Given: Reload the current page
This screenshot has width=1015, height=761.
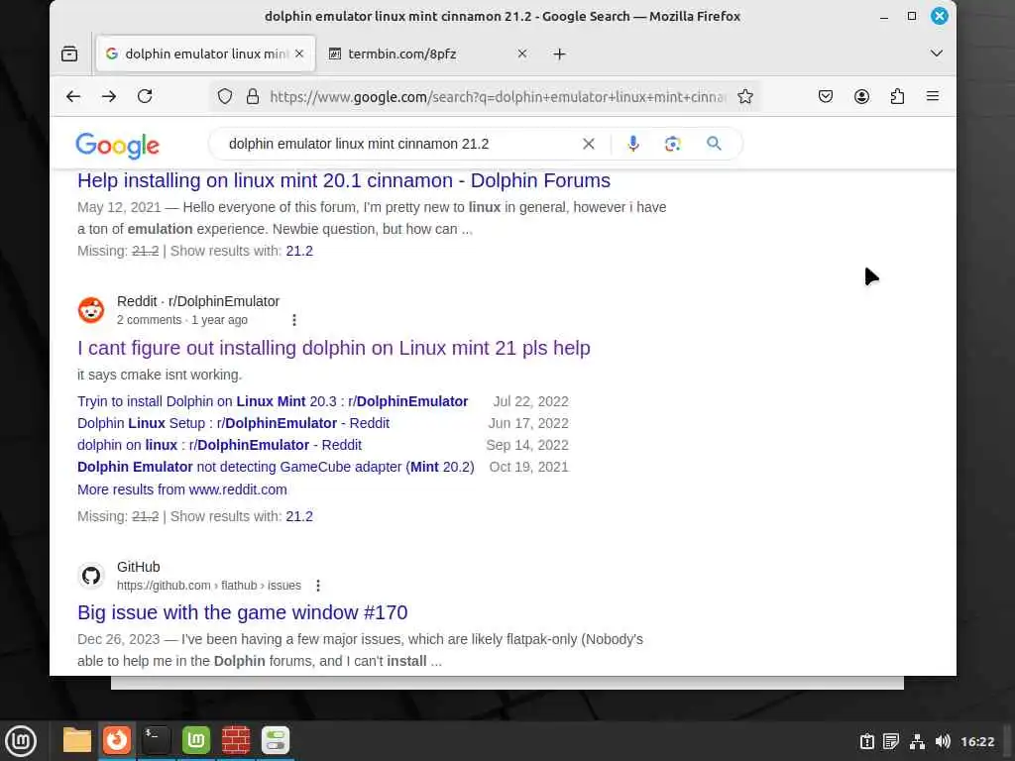Looking at the screenshot, I should (145, 96).
